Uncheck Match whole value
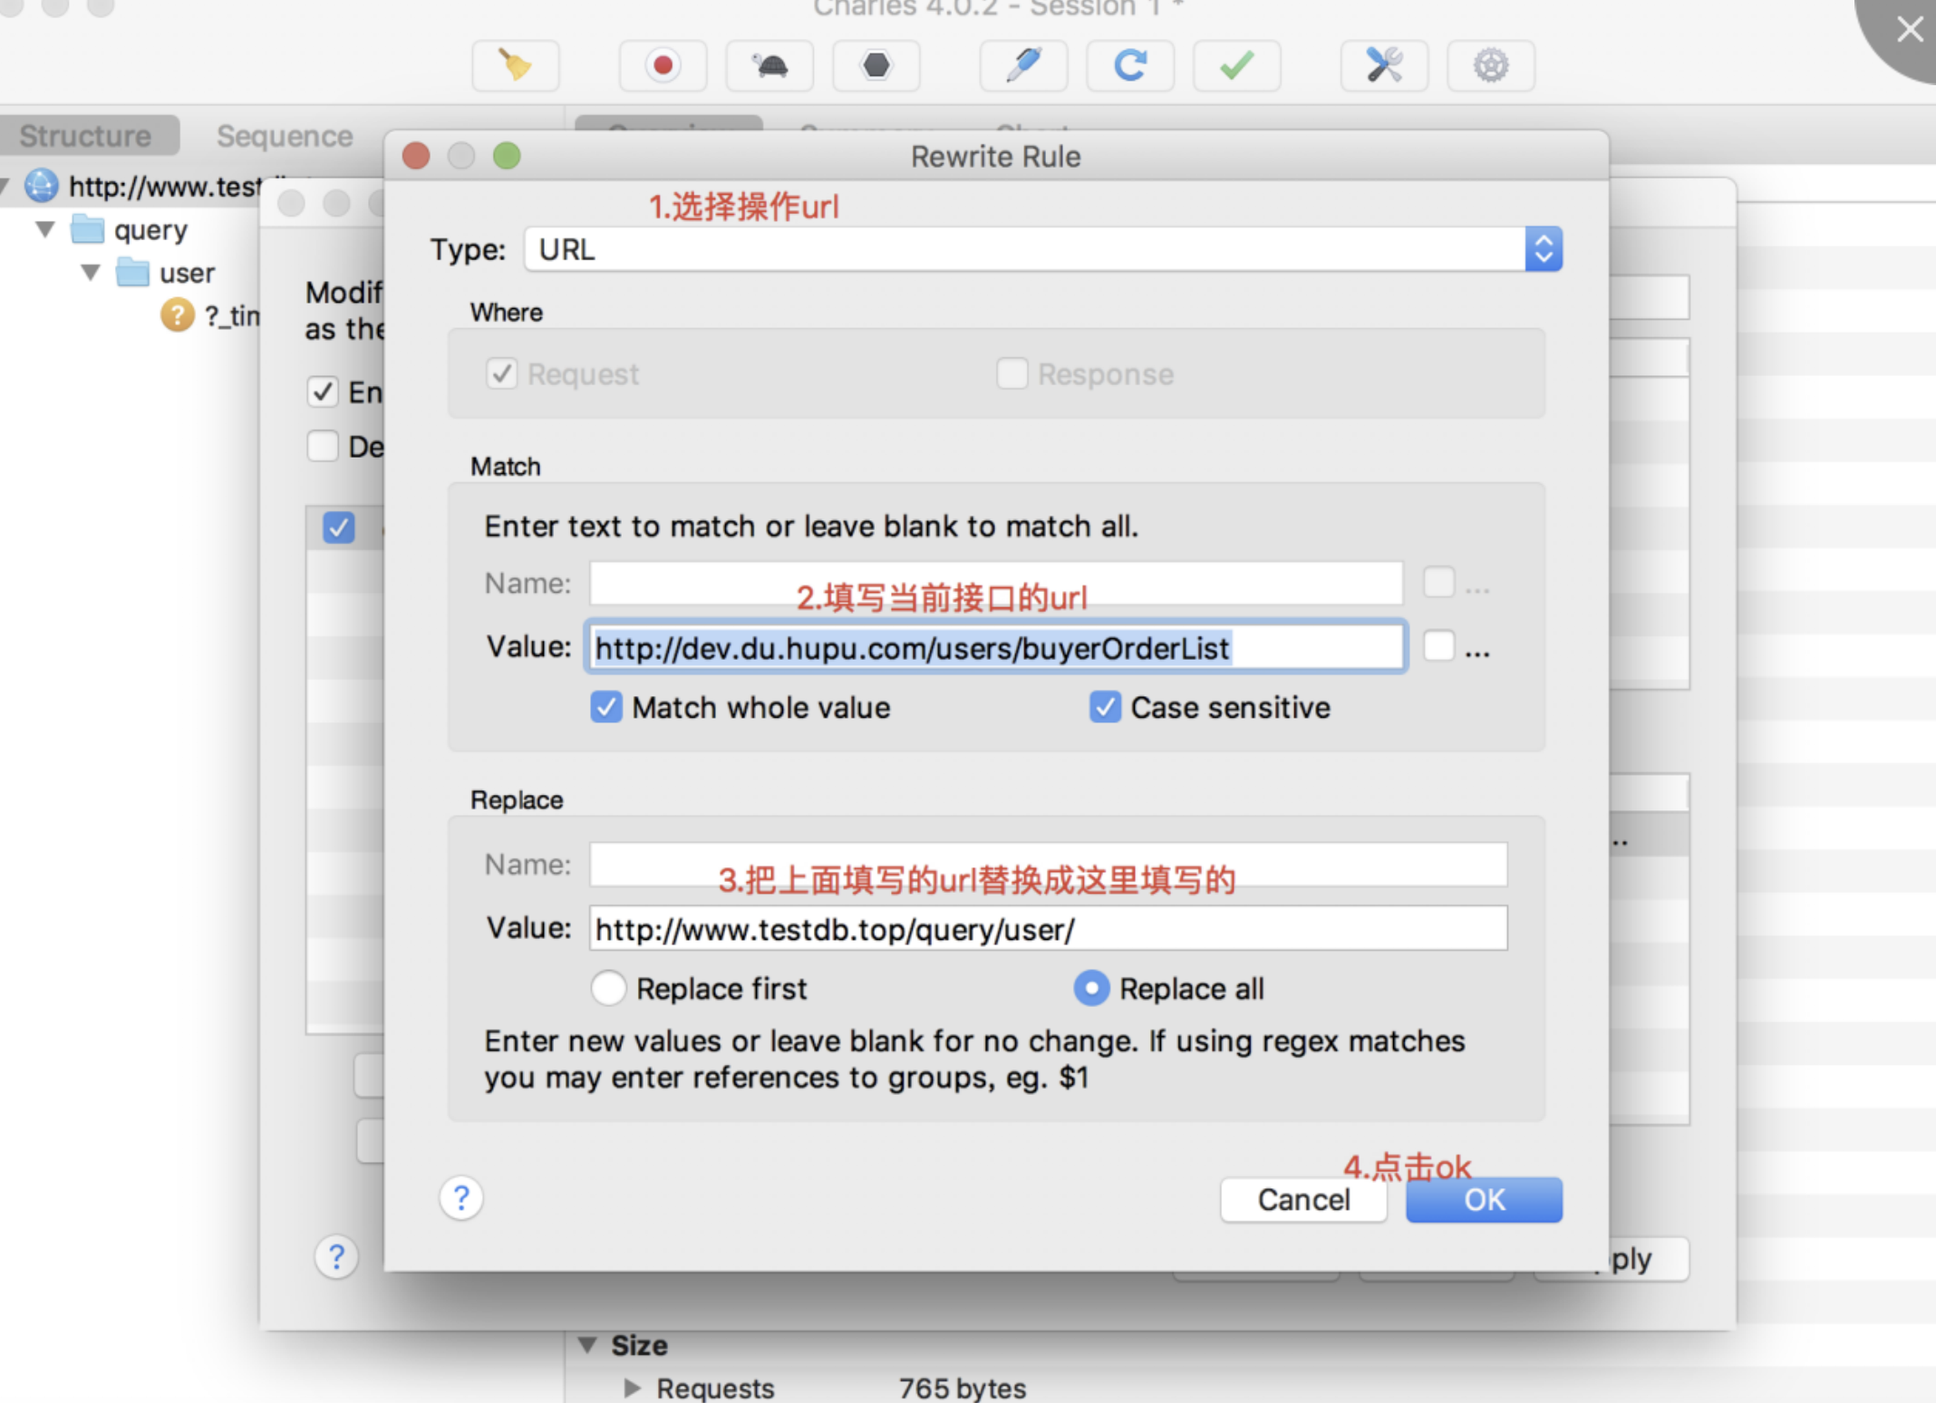This screenshot has height=1403, width=1936. tap(606, 707)
